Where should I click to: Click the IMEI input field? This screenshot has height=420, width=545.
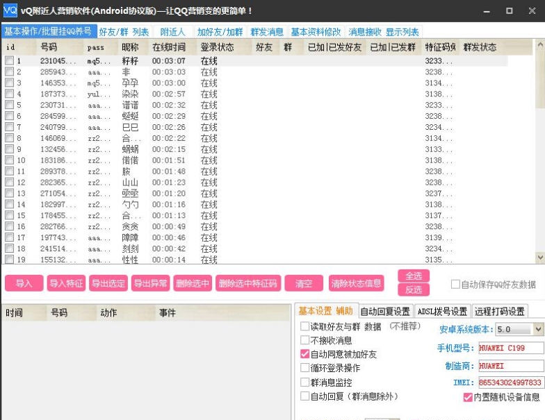511,383
